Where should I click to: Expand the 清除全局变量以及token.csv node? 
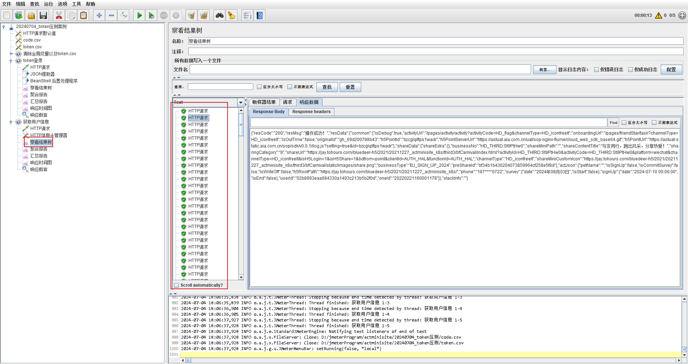point(11,54)
